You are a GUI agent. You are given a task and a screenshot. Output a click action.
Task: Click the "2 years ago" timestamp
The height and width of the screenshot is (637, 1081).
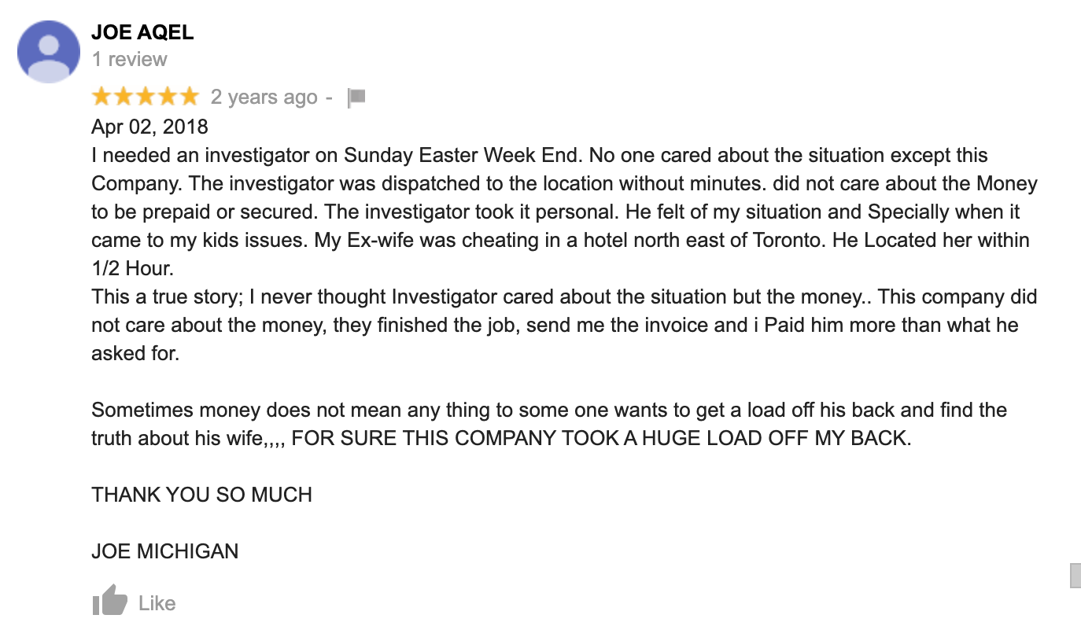point(264,96)
